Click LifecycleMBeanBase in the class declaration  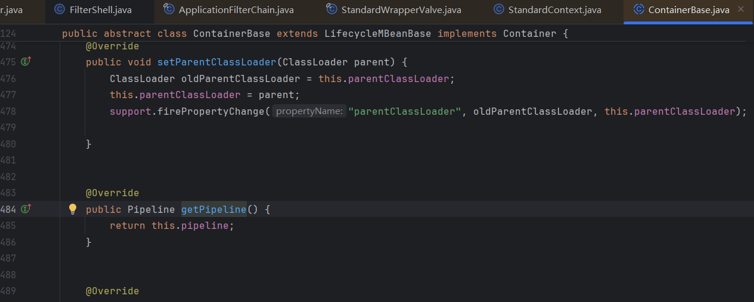tap(377, 34)
